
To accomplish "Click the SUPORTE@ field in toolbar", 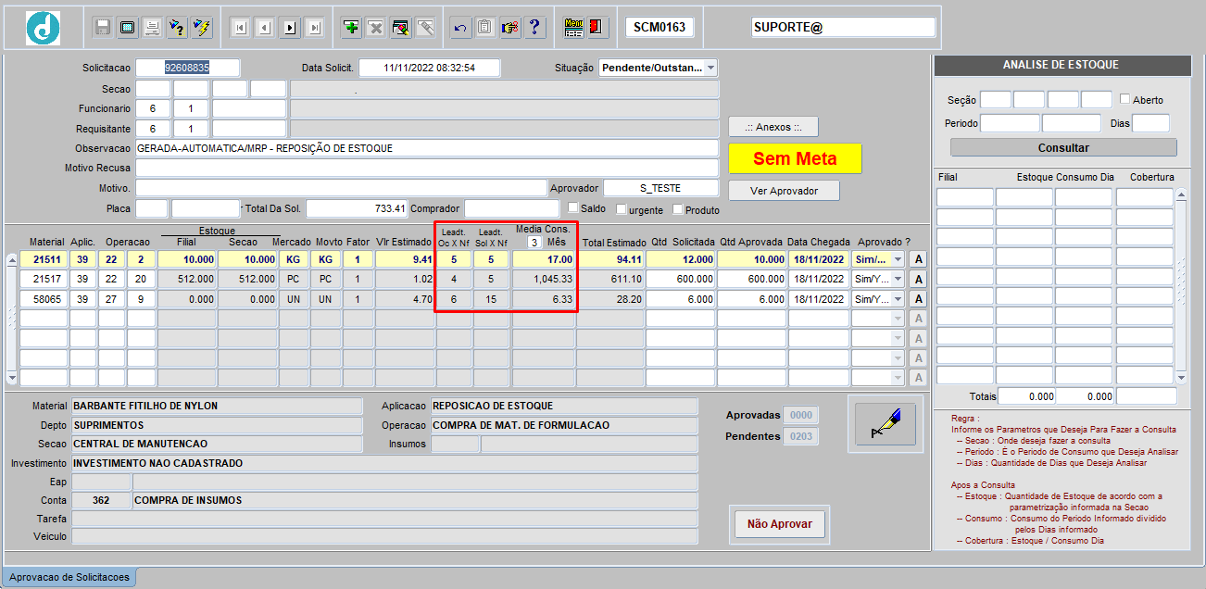I will [844, 27].
